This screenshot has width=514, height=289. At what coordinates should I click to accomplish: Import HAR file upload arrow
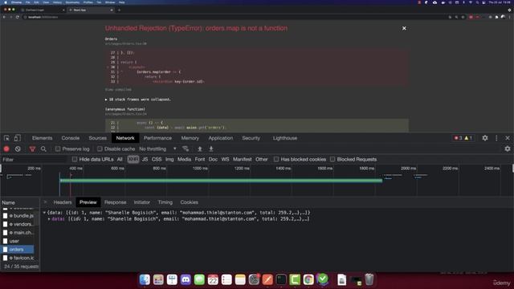pos(200,149)
